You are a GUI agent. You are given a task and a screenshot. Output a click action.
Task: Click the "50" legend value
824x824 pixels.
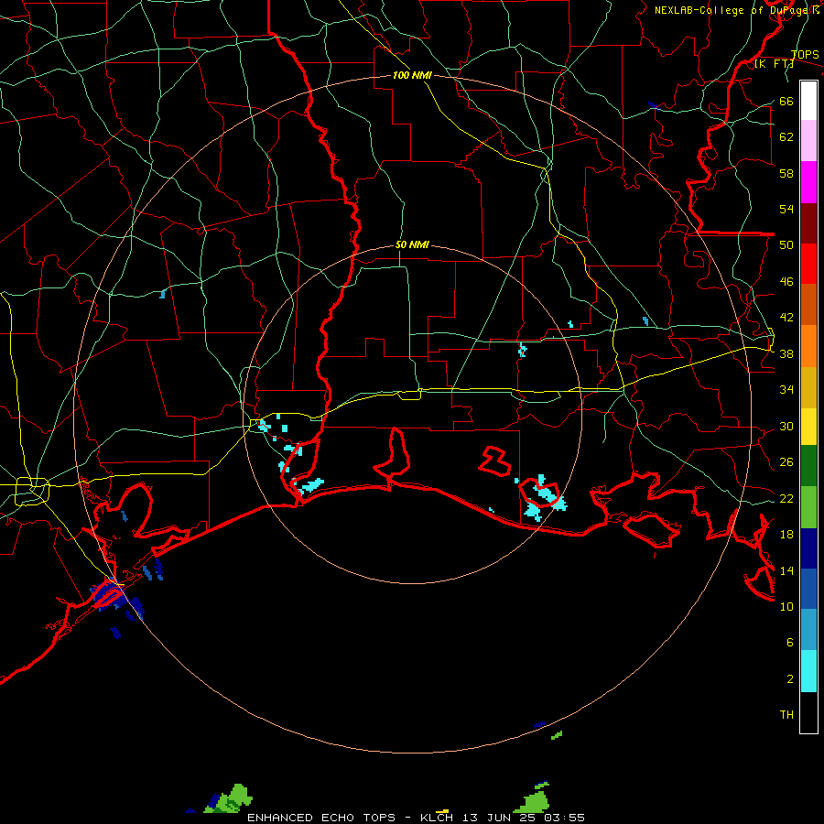786,245
